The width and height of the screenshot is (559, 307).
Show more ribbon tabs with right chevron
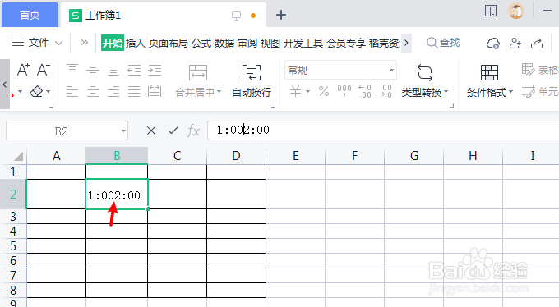(x=406, y=43)
